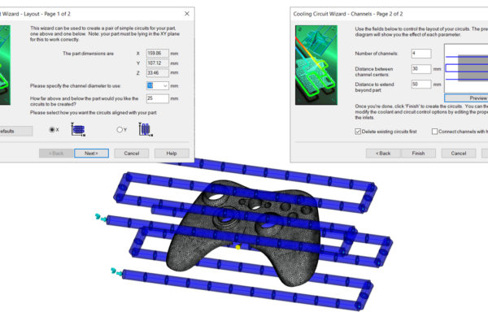The height and width of the screenshot is (325, 488).
Task: Toggle Connect channels with hoses checkbox
Action: tap(435, 132)
